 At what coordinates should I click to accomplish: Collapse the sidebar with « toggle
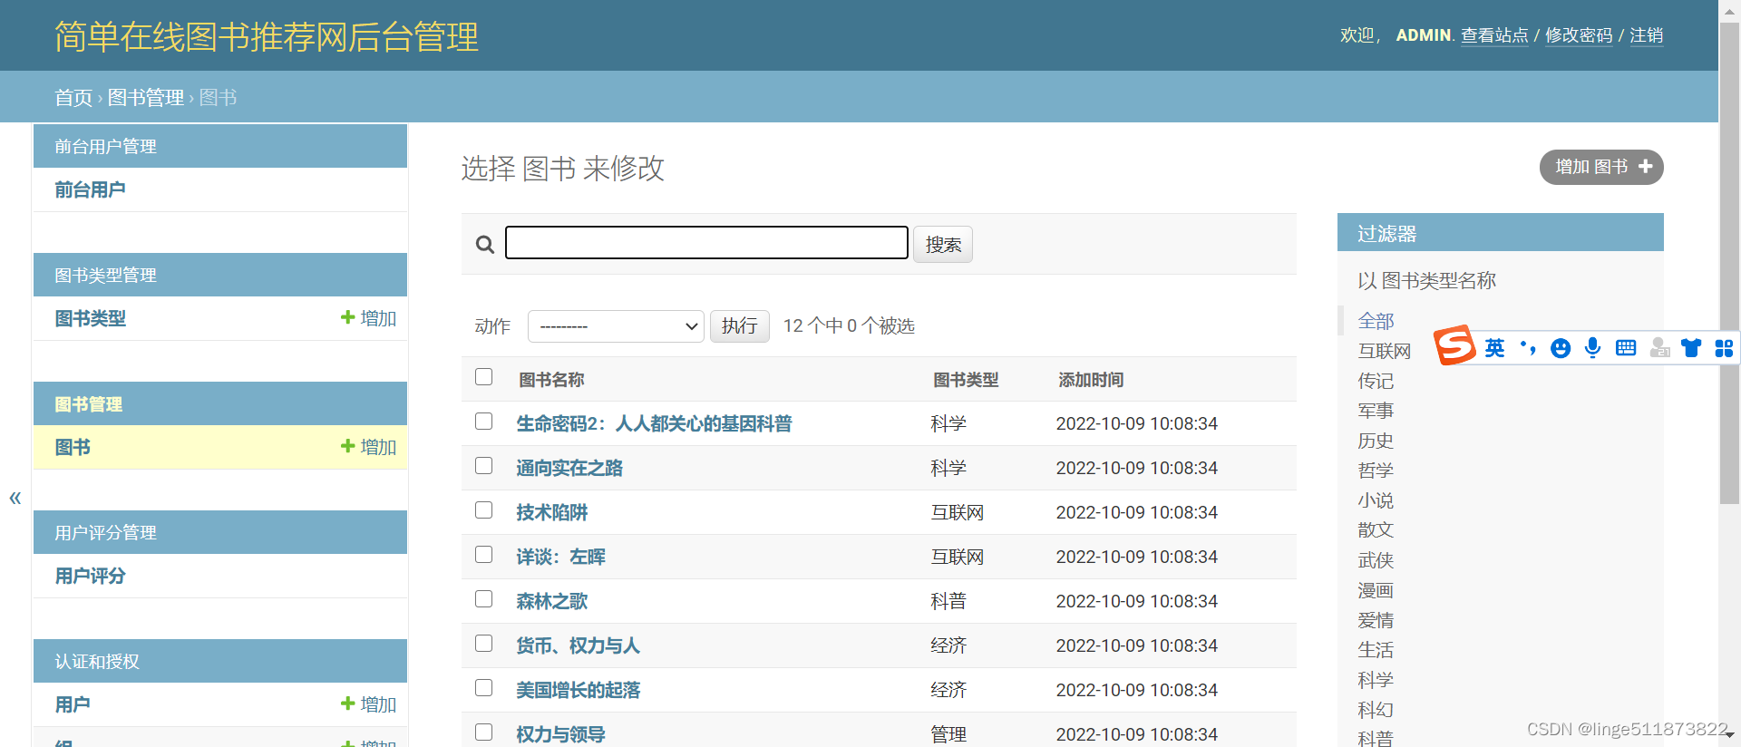point(15,497)
